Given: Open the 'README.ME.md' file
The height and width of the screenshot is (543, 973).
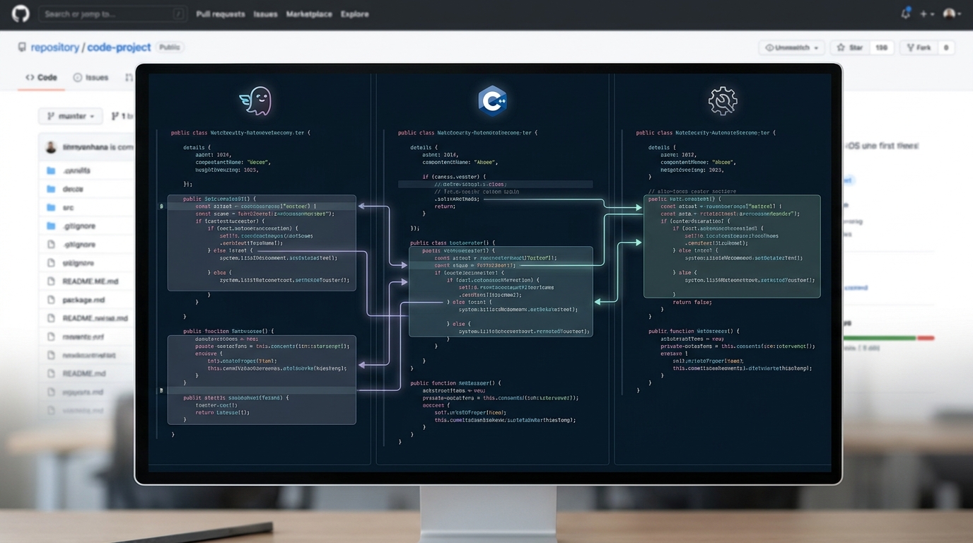Looking at the screenshot, I should pyautogui.click(x=91, y=281).
